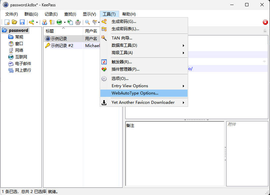
Task: Click the Copy user name icon
Action: 44,22
